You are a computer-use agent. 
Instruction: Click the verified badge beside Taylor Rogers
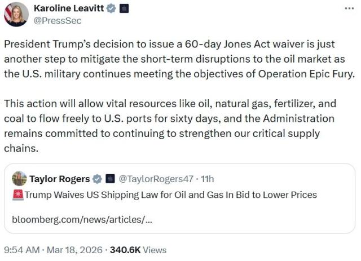[97, 179]
